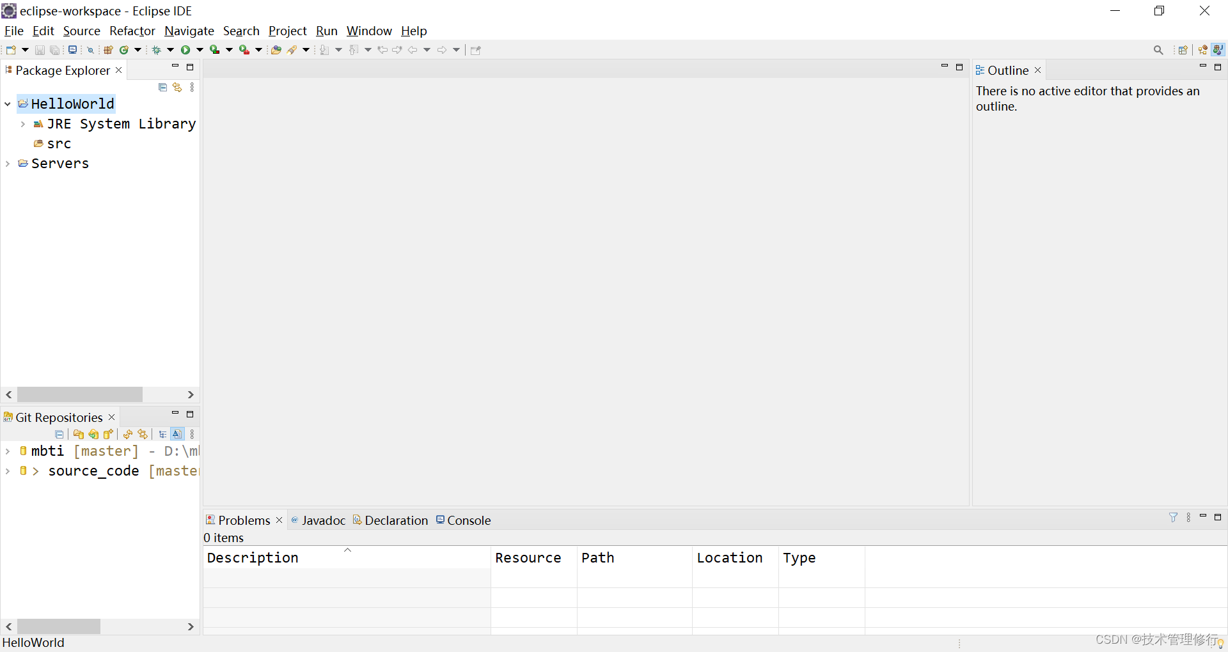The image size is (1228, 652).
Task: Click the magnifier Quick Access search icon
Action: tap(1158, 50)
